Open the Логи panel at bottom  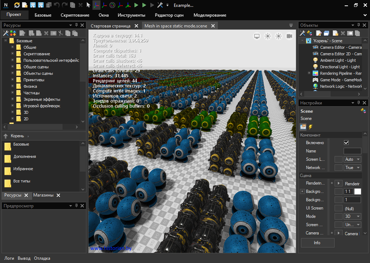coord(9,258)
